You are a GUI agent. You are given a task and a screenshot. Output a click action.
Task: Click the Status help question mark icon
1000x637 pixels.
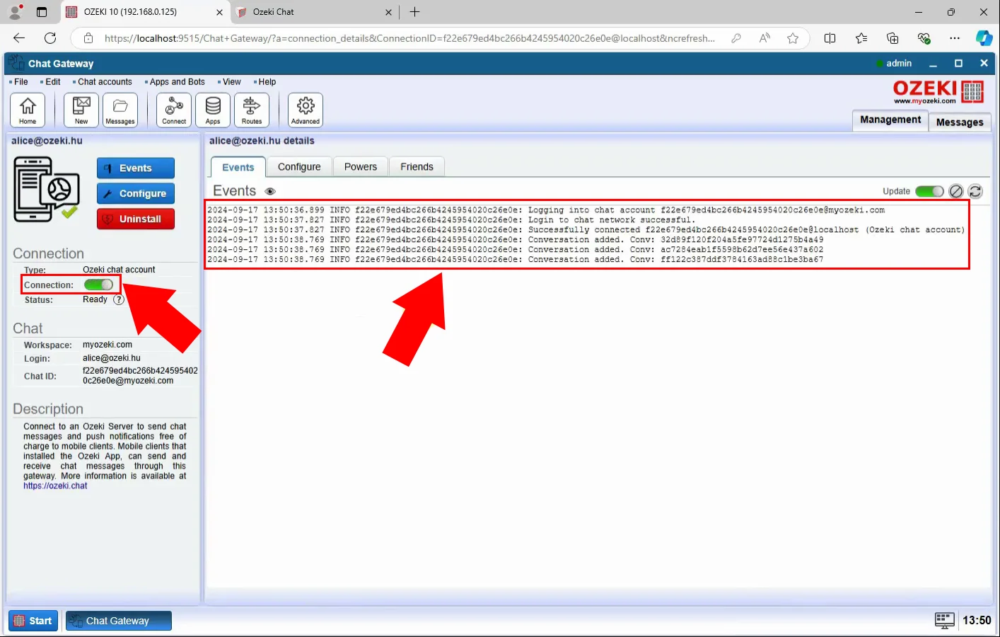coord(119,299)
